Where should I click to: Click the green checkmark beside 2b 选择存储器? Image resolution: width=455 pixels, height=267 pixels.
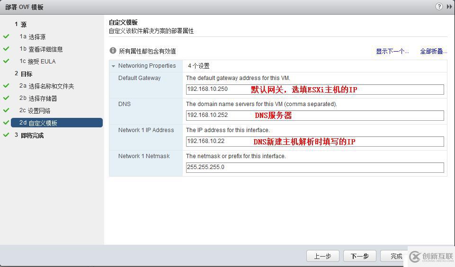(x=6, y=98)
